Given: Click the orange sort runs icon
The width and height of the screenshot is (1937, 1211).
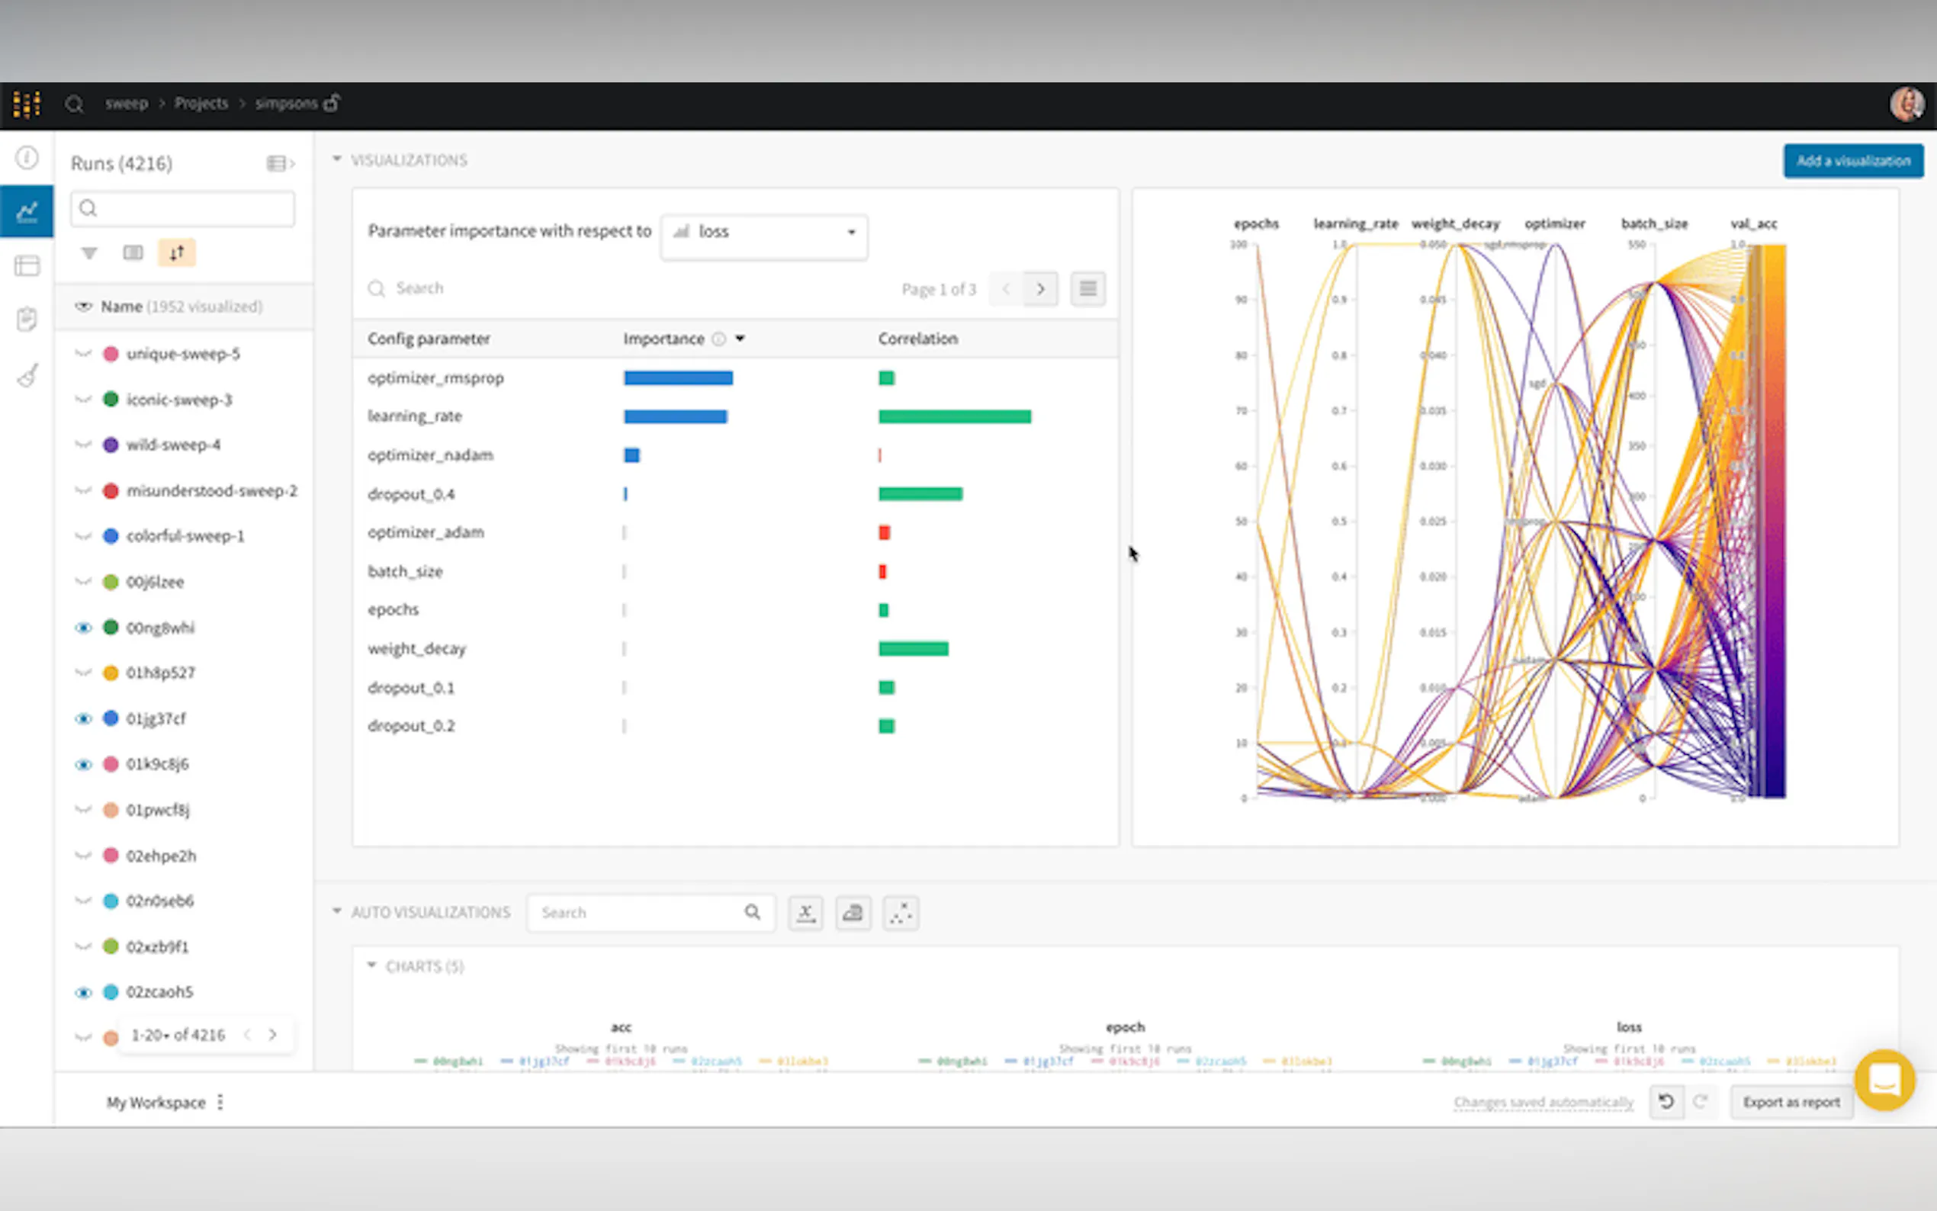Looking at the screenshot, I should 176,253.
